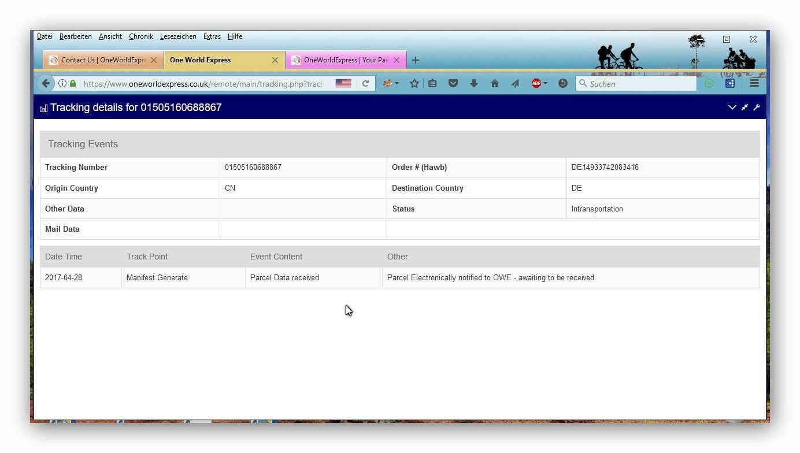Open the downloads arrow
Image resolution: width=800 pixels, height=453 pixels.
pos(474,83)
